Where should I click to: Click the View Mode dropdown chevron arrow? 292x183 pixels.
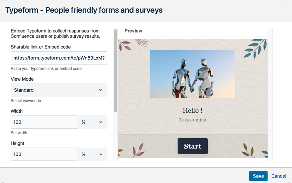click(x=101, y=90)
